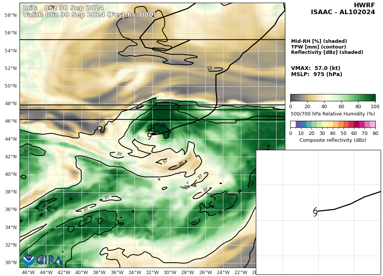383x276 pixels.
Task: Click the 58°N latitude axis label
Action: (10, 15)
